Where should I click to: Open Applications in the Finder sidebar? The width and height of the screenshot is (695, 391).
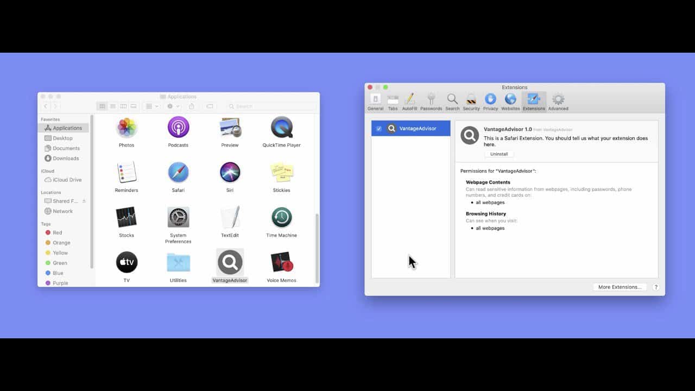click(63, 128)
